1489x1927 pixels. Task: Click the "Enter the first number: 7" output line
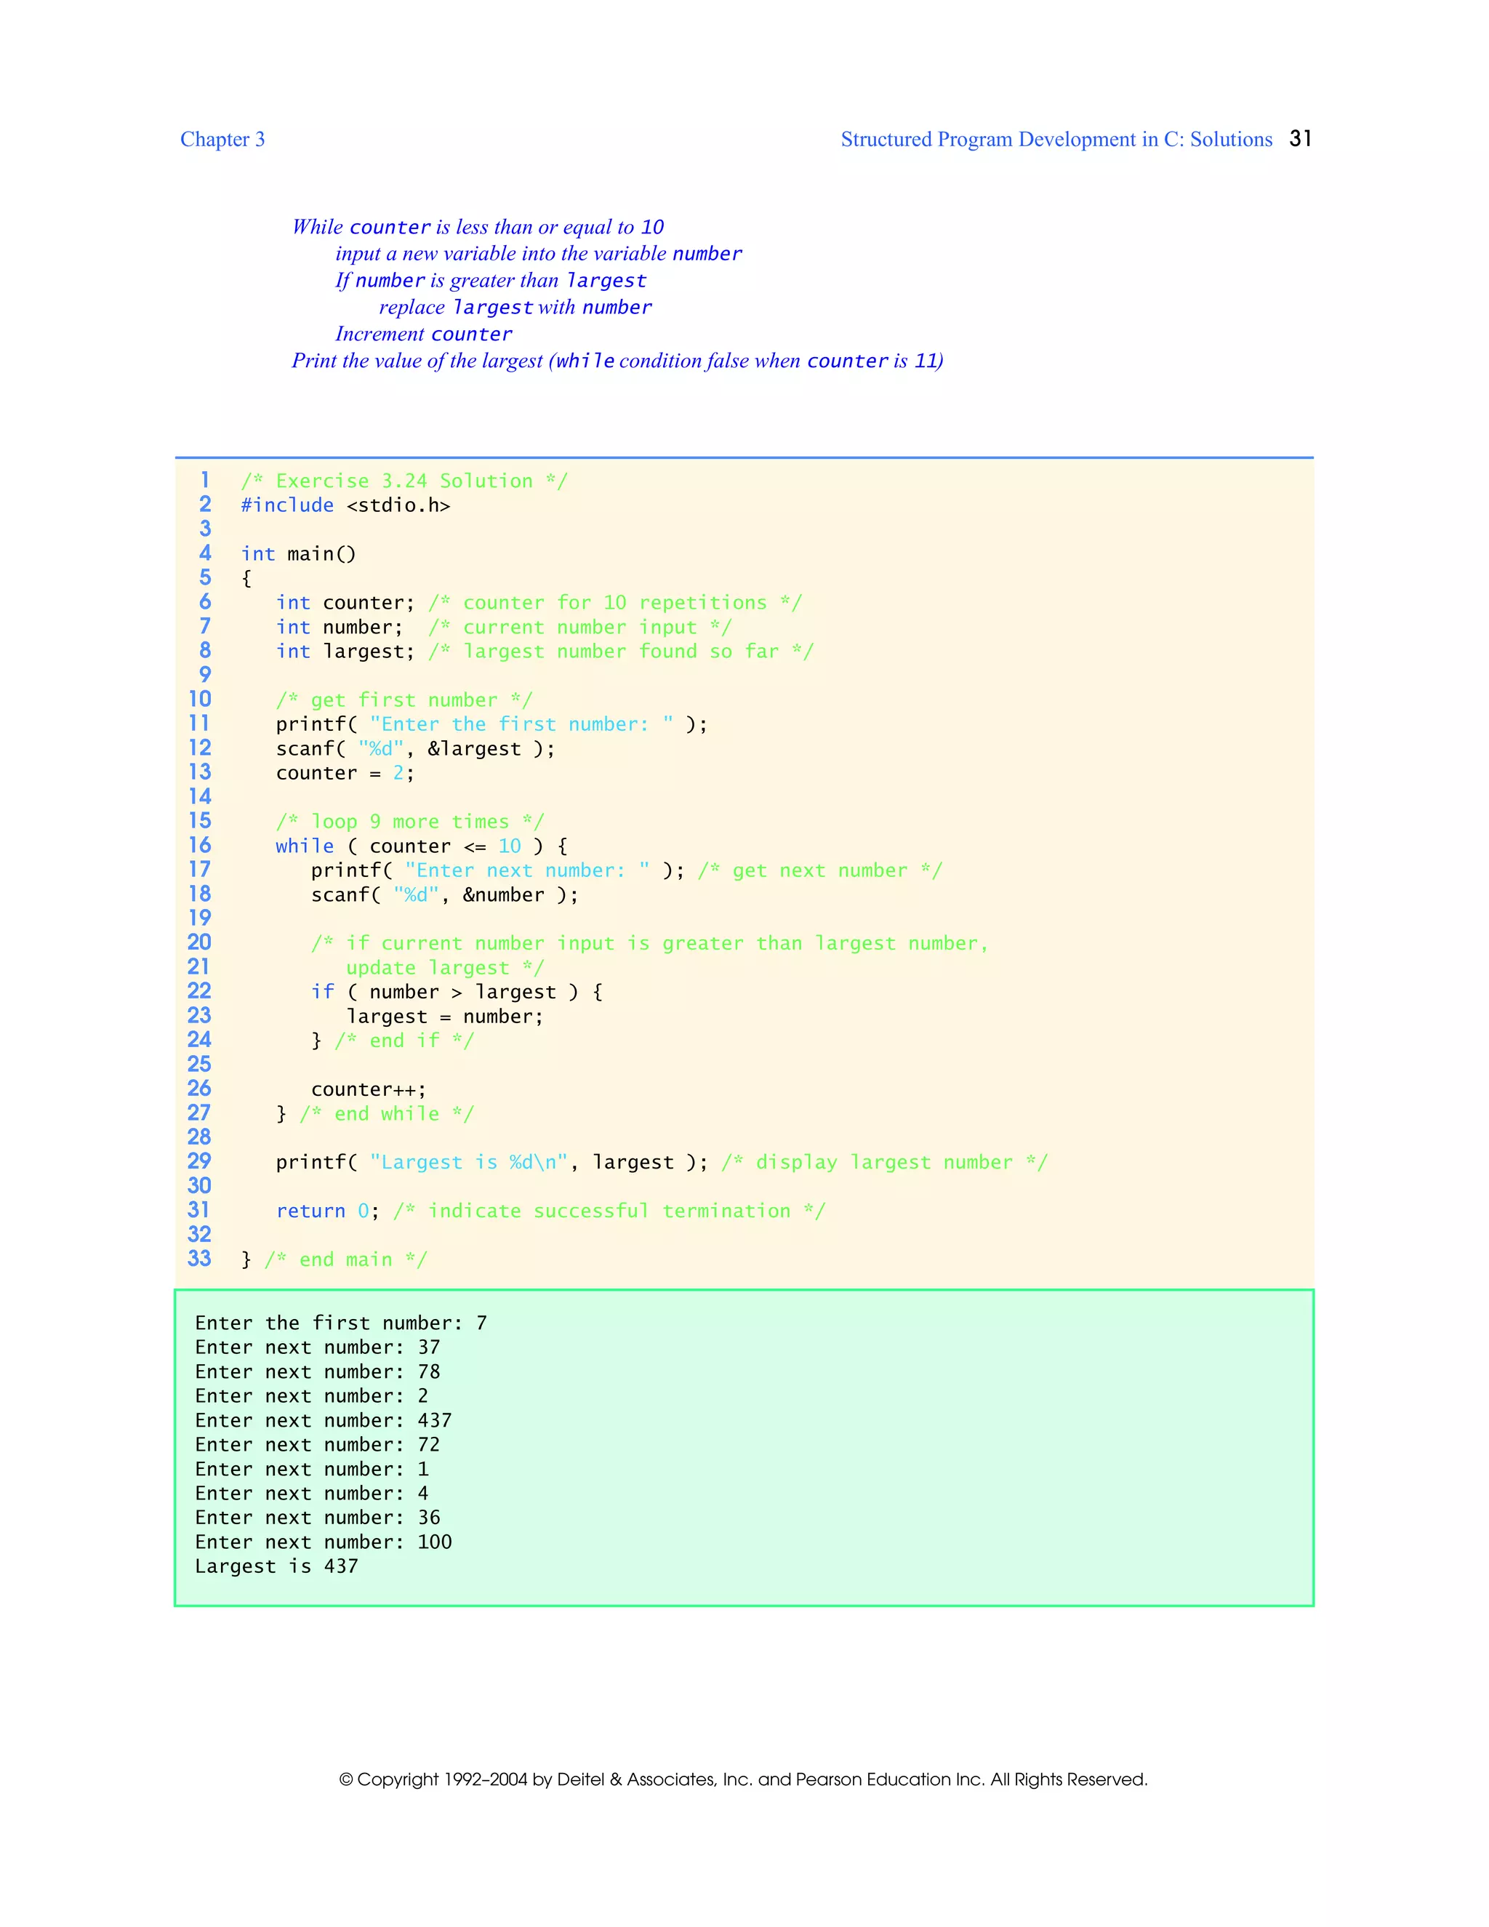pyautogui.click(x=340, y=1323)
